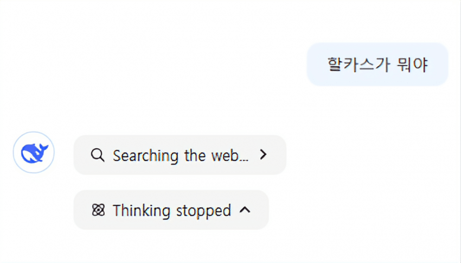The width and height of the screenshot is (461, 263).
Task: Select the user message bubble 할카스가 뭐야
Action: point(377,65)
